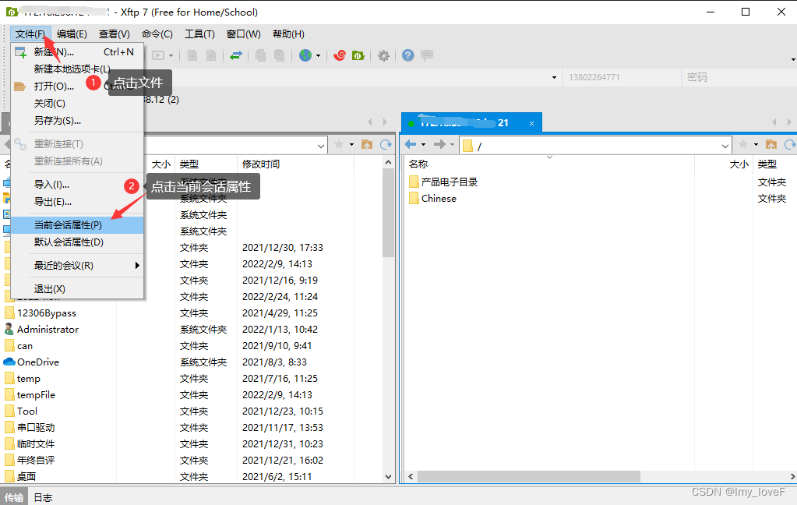This screenshot has width=797, height=505.
Task: Click the speech bubble feedback icon
Action: [x=427, y=55]
